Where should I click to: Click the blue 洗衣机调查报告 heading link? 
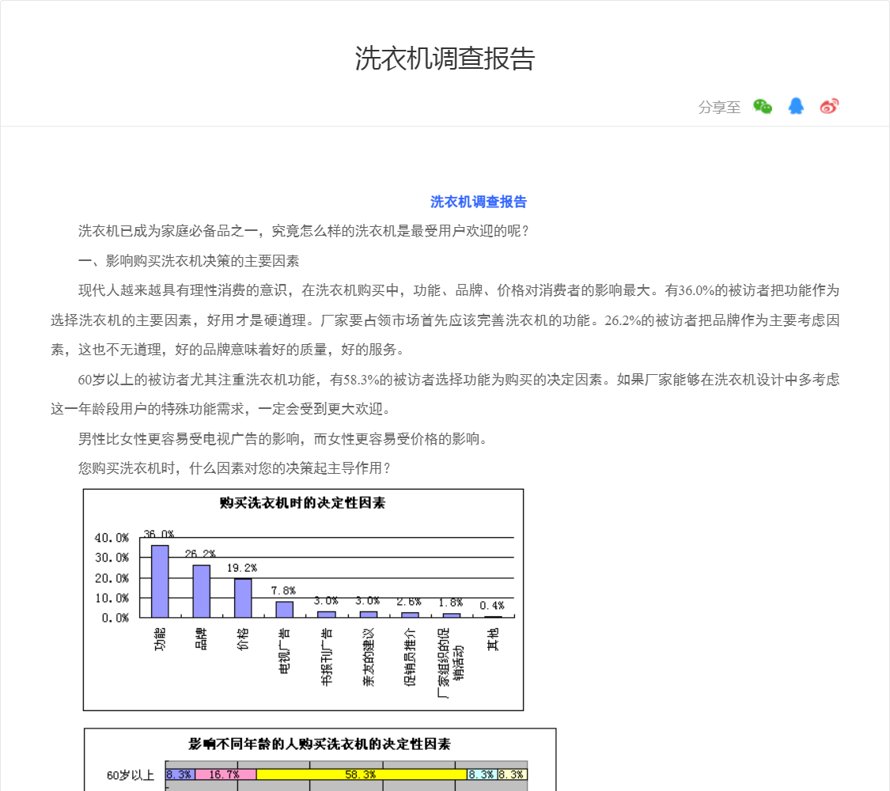pos(479,202)
